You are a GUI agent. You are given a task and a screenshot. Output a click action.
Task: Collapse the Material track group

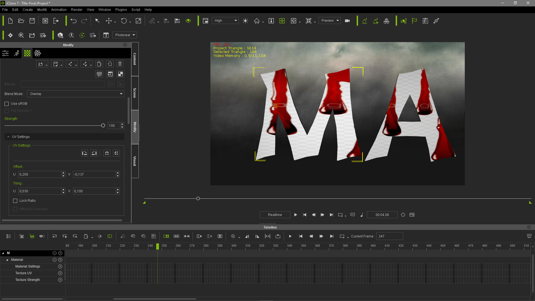tap(7, 260)
